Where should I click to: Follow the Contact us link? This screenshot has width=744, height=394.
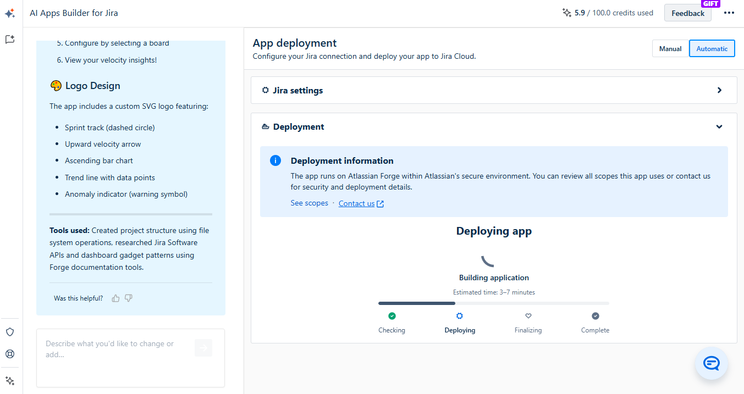tap(356, 204)
